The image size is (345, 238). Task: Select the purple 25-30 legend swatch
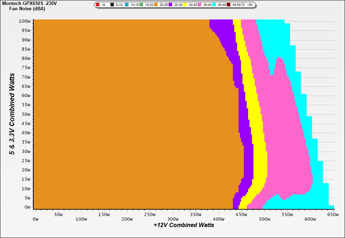170,5
